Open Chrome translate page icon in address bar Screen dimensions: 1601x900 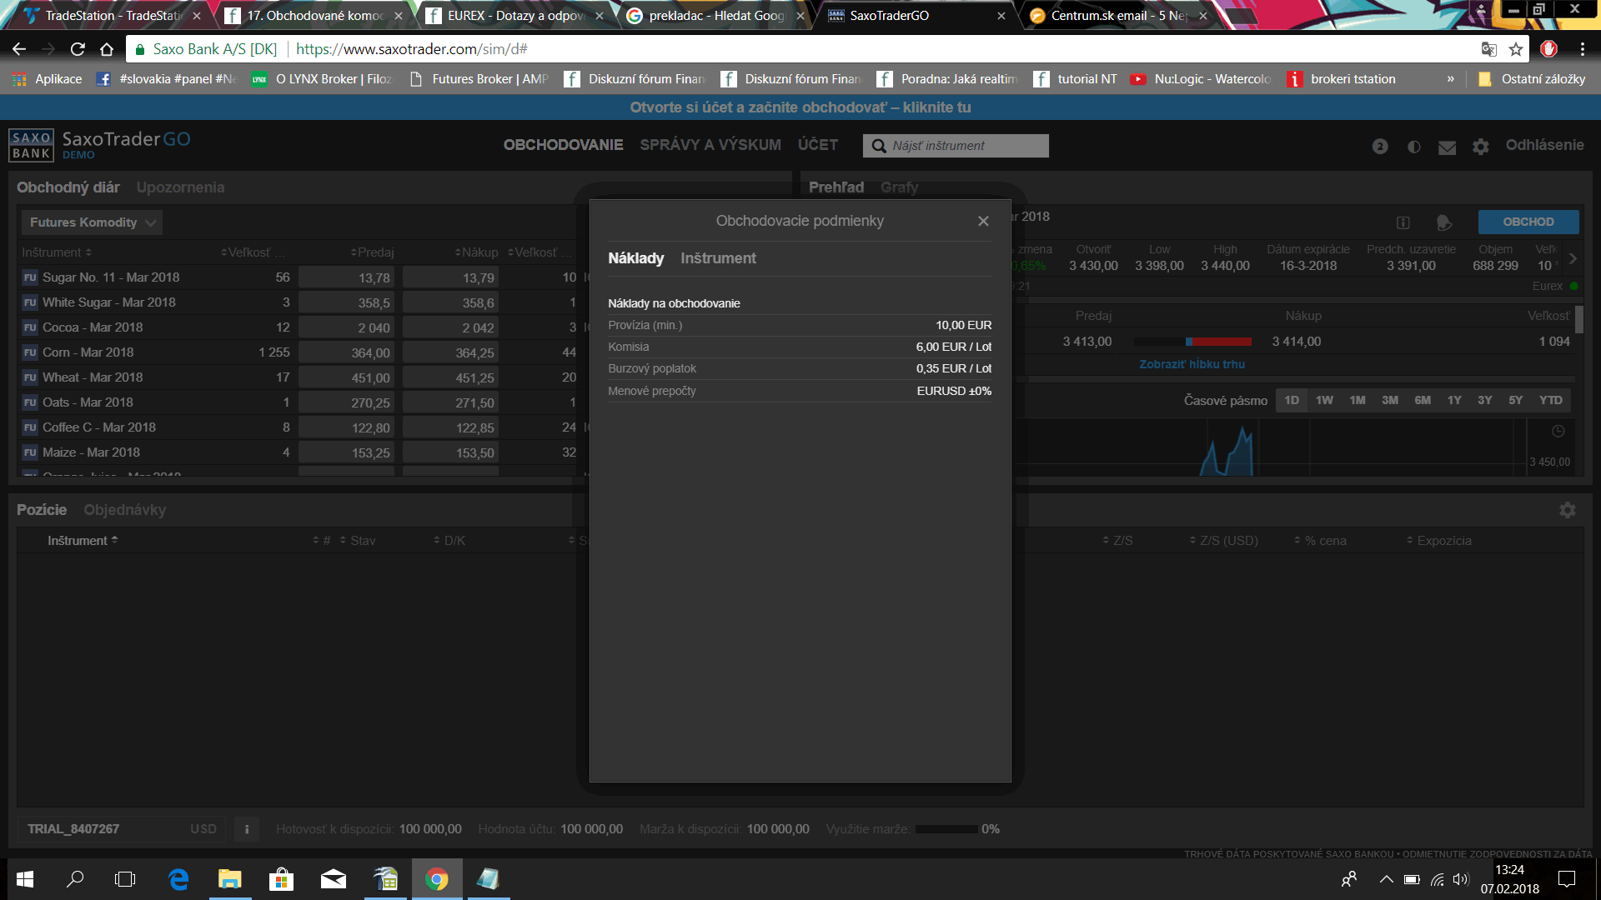coord(1488,49)
